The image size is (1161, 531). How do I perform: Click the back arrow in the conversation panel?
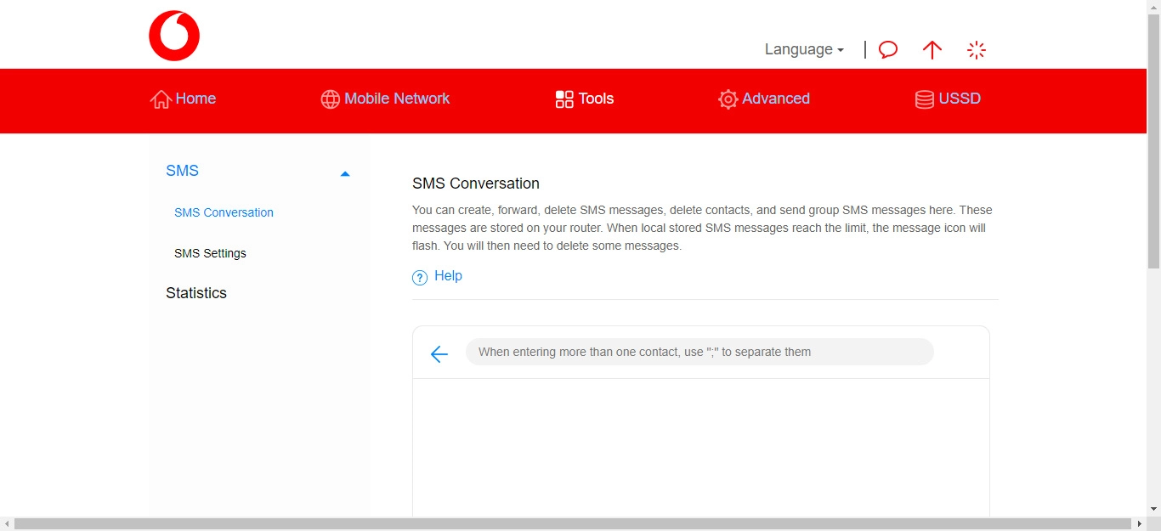pos(439,353)
